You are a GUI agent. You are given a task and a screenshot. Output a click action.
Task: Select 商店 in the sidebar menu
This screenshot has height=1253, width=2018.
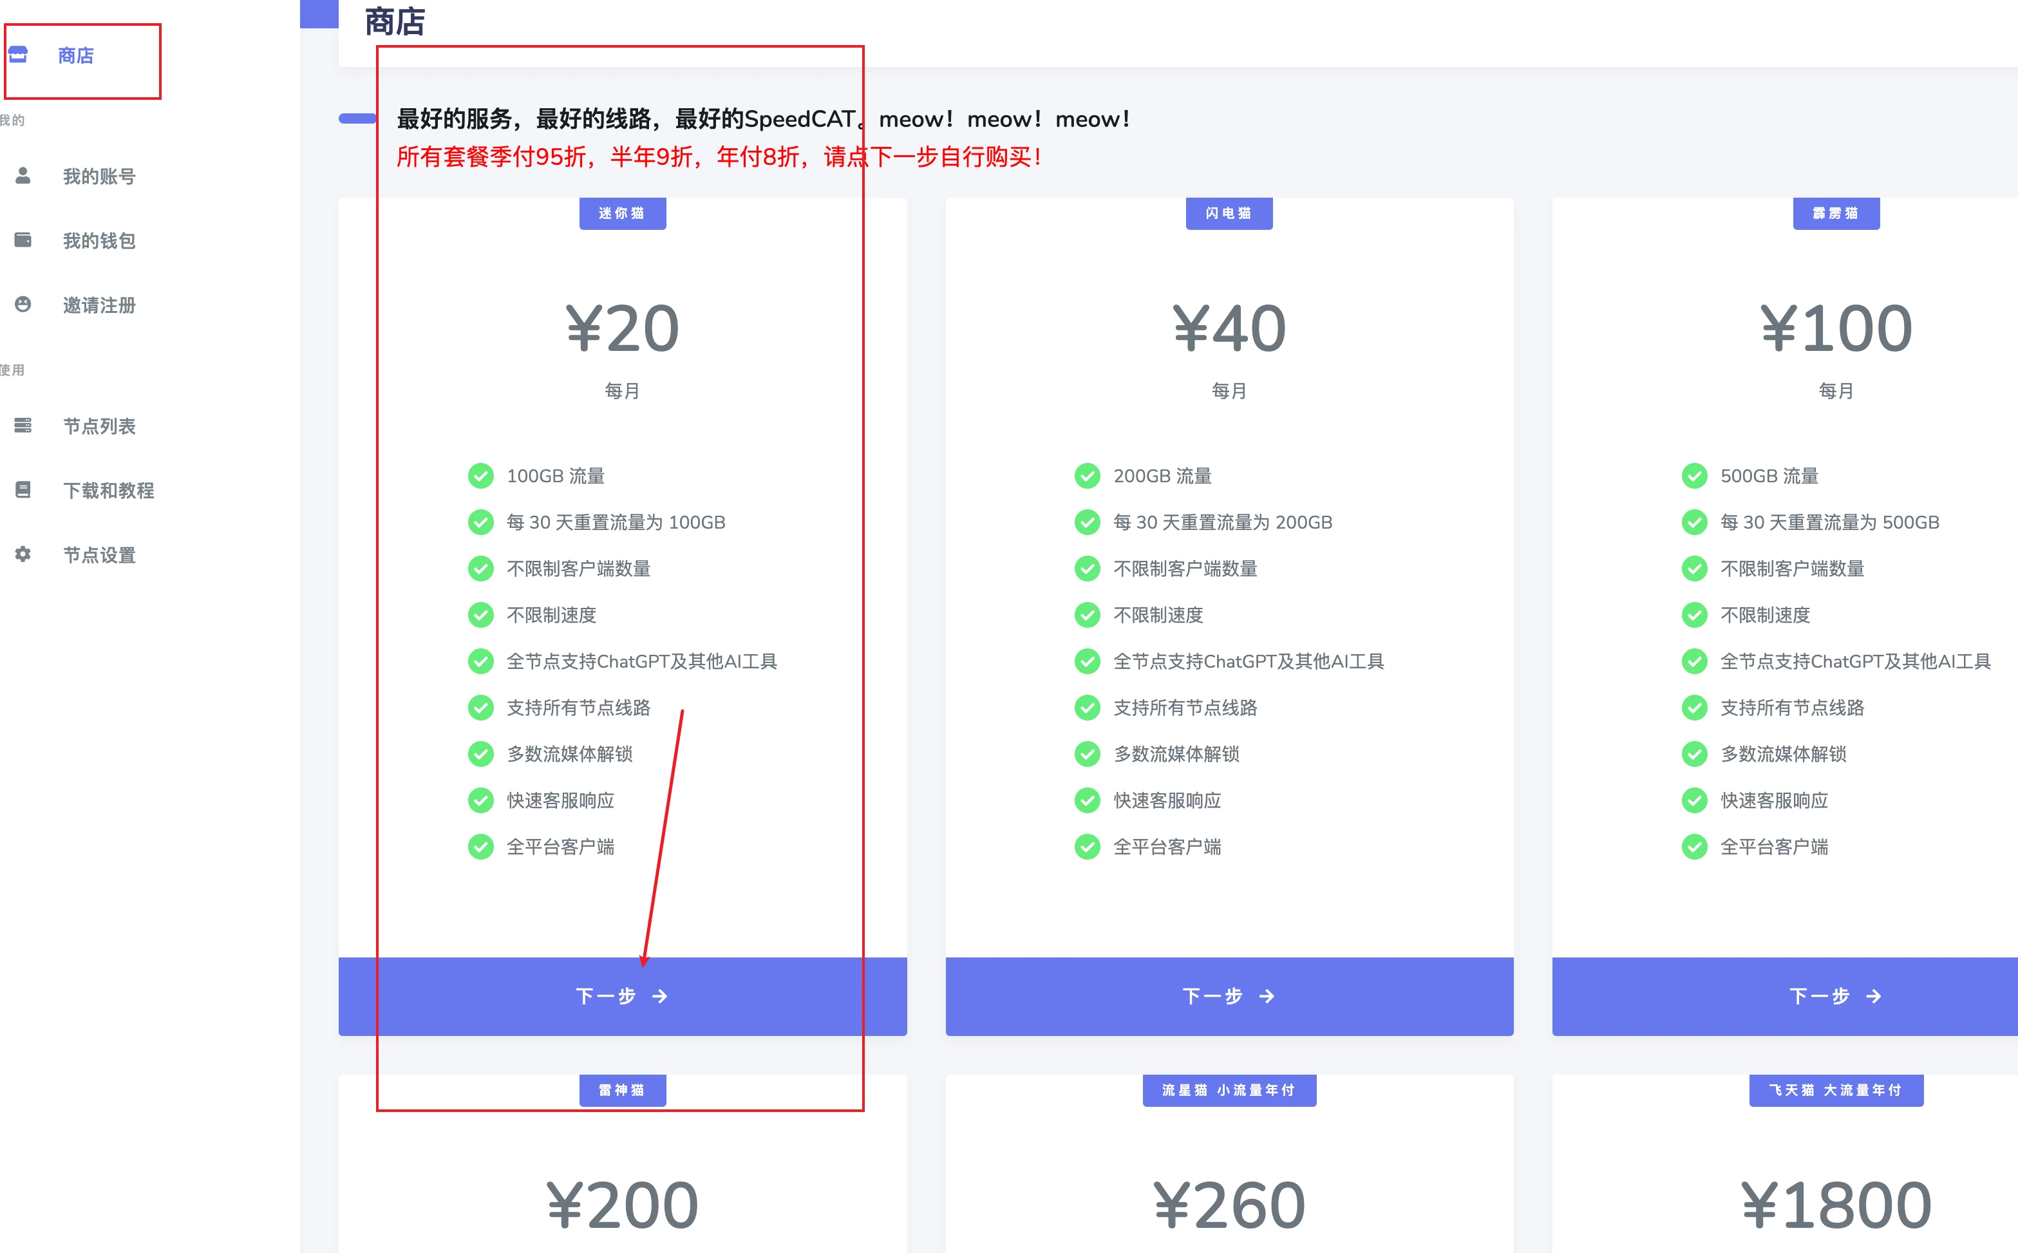click(75, 55)
